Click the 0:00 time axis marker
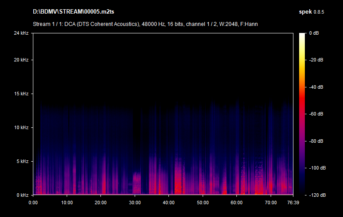Viewport: 343px width, 217px height. (x=33, y=203)
